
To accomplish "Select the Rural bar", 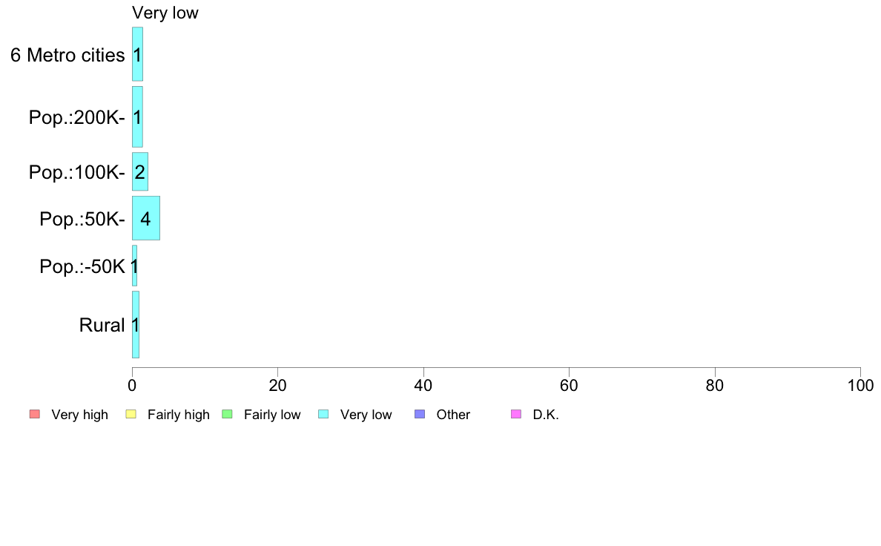I will [x=136, y=324].
